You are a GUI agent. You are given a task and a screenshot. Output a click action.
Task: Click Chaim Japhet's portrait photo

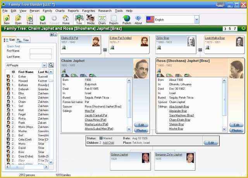(141, 69)
